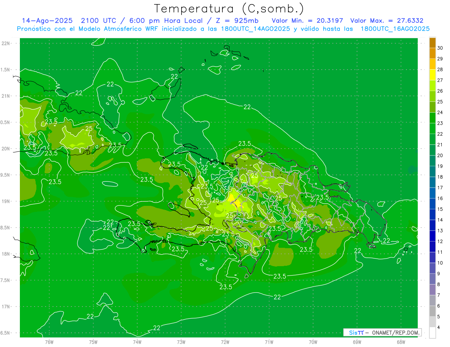The image size is (450, 347).
Task: Click the color bar segment between 5 and 6
Action: click(432, 311)
